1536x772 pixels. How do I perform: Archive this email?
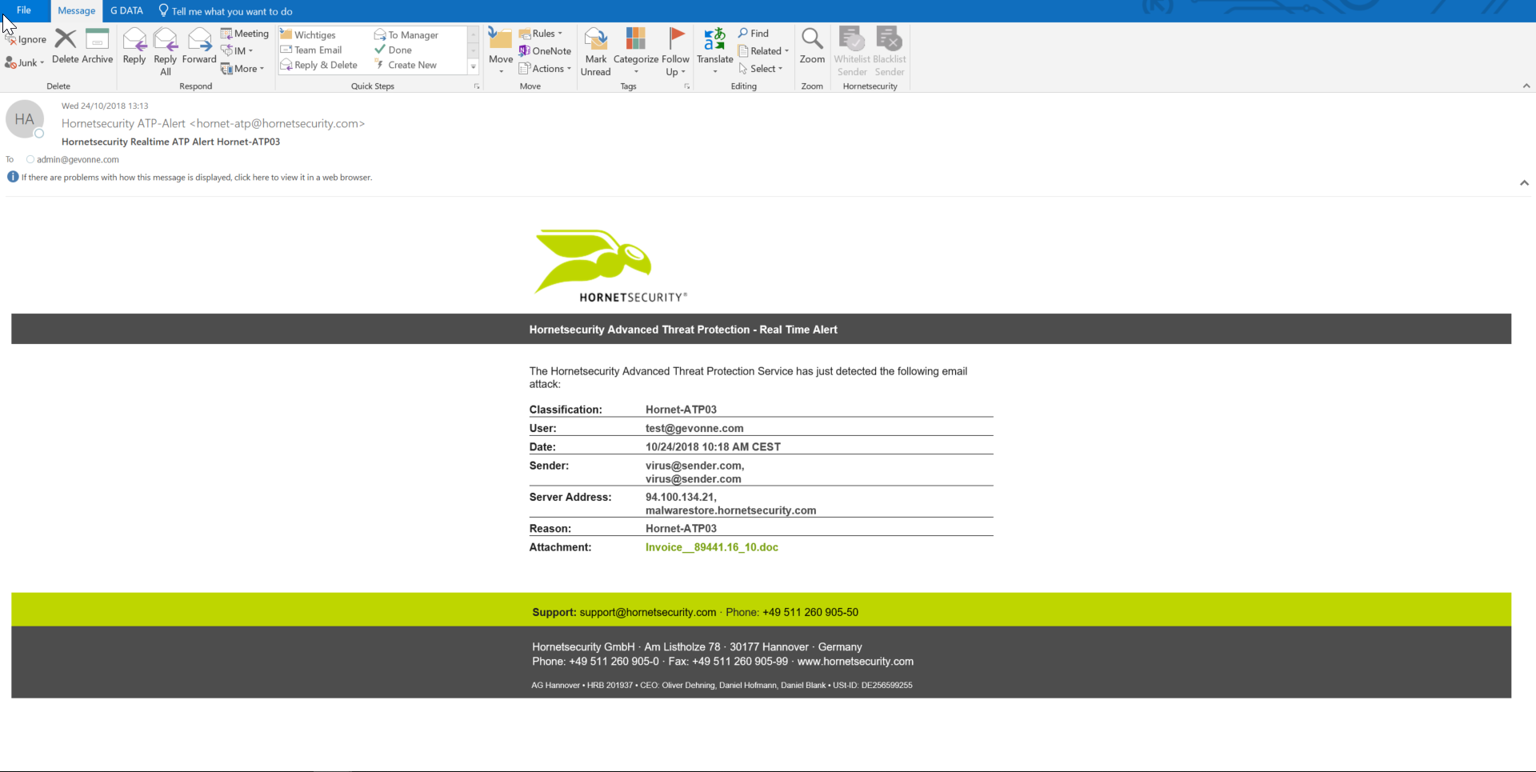[97, 46]
